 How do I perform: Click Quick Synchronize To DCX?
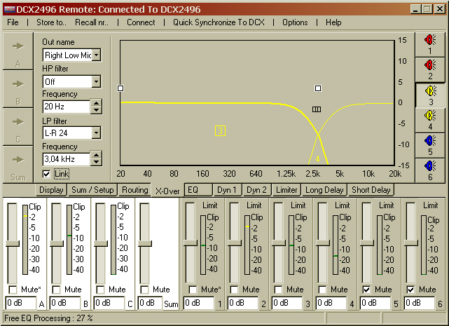pos(219,22)
